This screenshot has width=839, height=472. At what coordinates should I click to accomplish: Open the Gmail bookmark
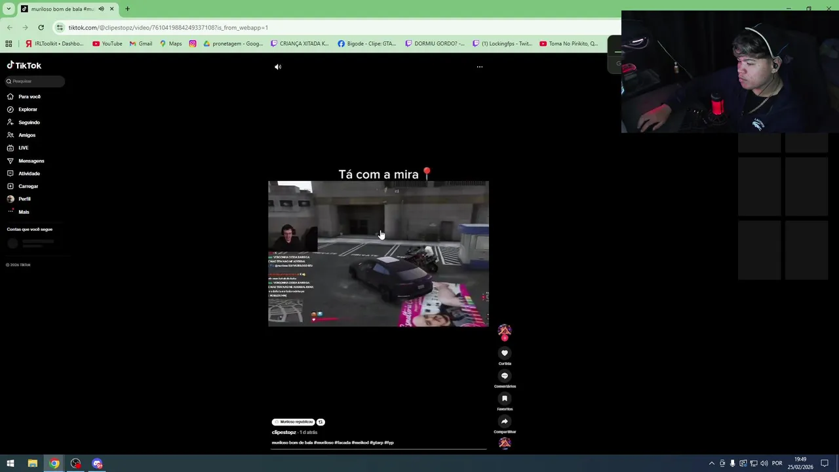pyautogui.click(x=141, y=44)
